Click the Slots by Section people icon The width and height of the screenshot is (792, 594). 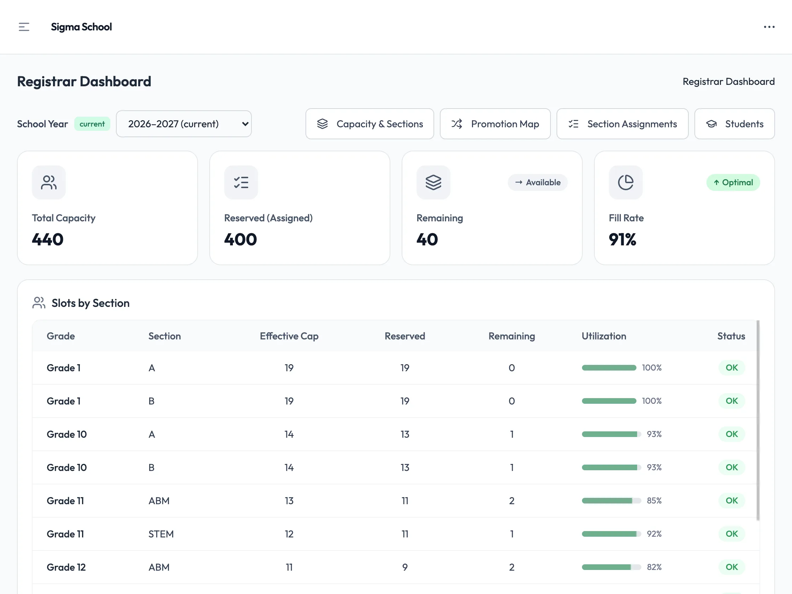point(39,303)
